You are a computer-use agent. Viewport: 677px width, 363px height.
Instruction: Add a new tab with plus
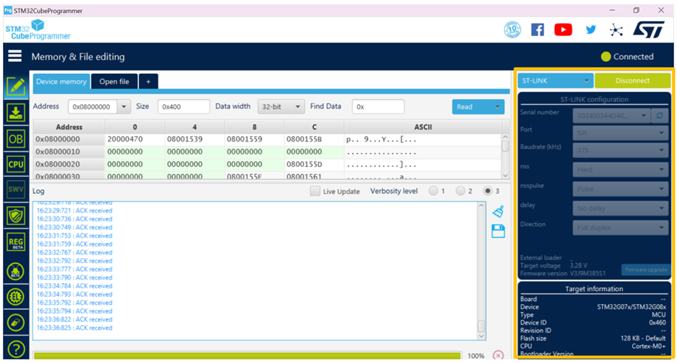148,81
